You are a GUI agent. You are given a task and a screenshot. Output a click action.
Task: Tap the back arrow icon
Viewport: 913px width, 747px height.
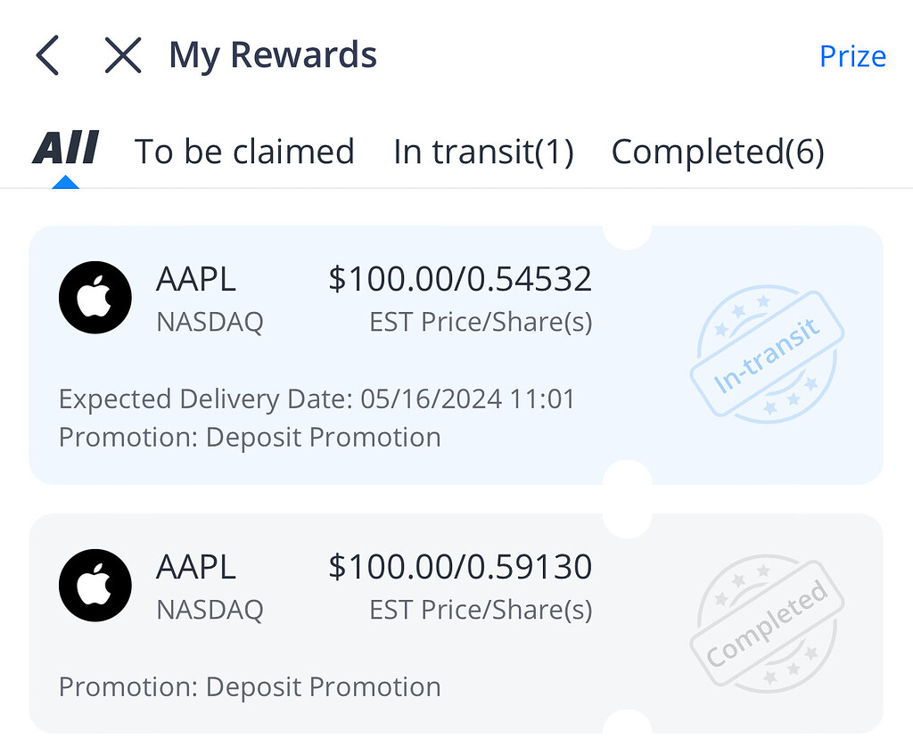pyautogui.click(x=47, y=54)
